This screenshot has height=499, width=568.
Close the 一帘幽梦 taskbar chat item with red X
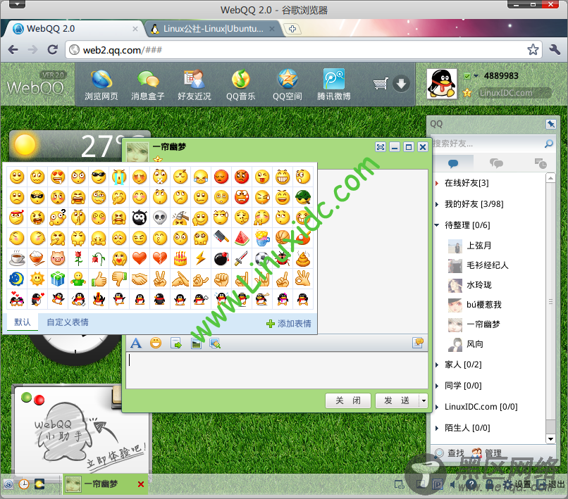(141, 484)
